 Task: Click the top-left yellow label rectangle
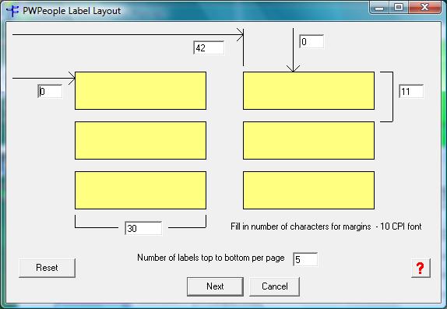(140, 90)
